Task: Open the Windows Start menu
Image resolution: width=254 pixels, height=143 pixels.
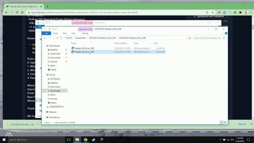Action: pyautogui.click(x=4, y=139)
